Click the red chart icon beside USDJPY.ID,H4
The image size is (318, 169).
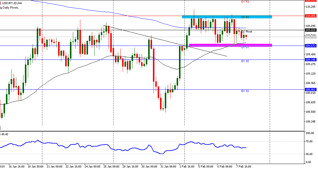point(1,3)
